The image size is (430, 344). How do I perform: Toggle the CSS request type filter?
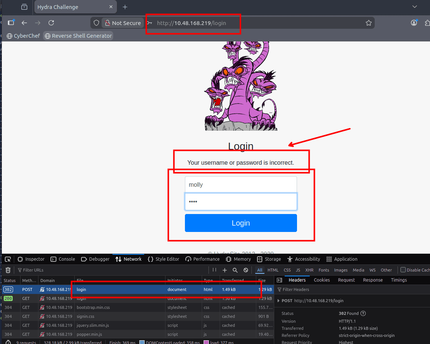pos(287,270)
